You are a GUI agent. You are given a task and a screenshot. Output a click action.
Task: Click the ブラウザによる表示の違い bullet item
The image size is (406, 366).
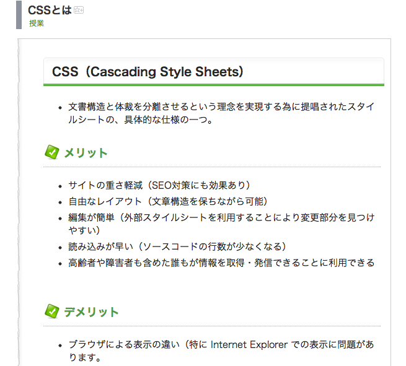[x=221, y=351]
